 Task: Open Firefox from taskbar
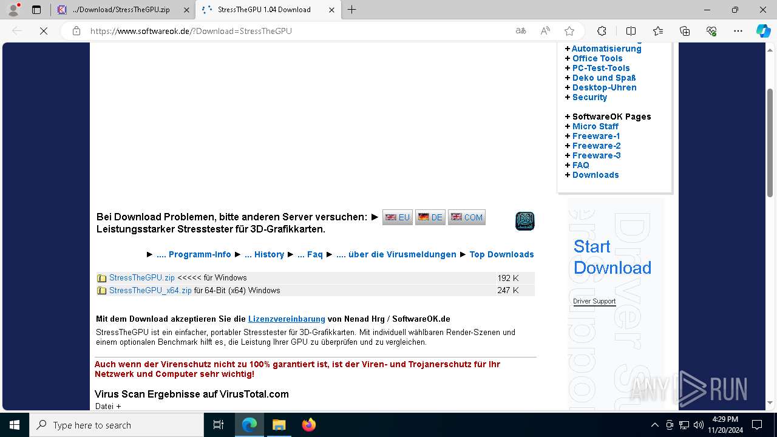click(x=309, y=425)
